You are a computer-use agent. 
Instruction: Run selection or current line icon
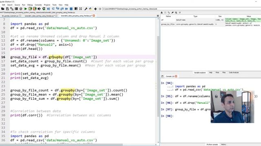[39, 9]
